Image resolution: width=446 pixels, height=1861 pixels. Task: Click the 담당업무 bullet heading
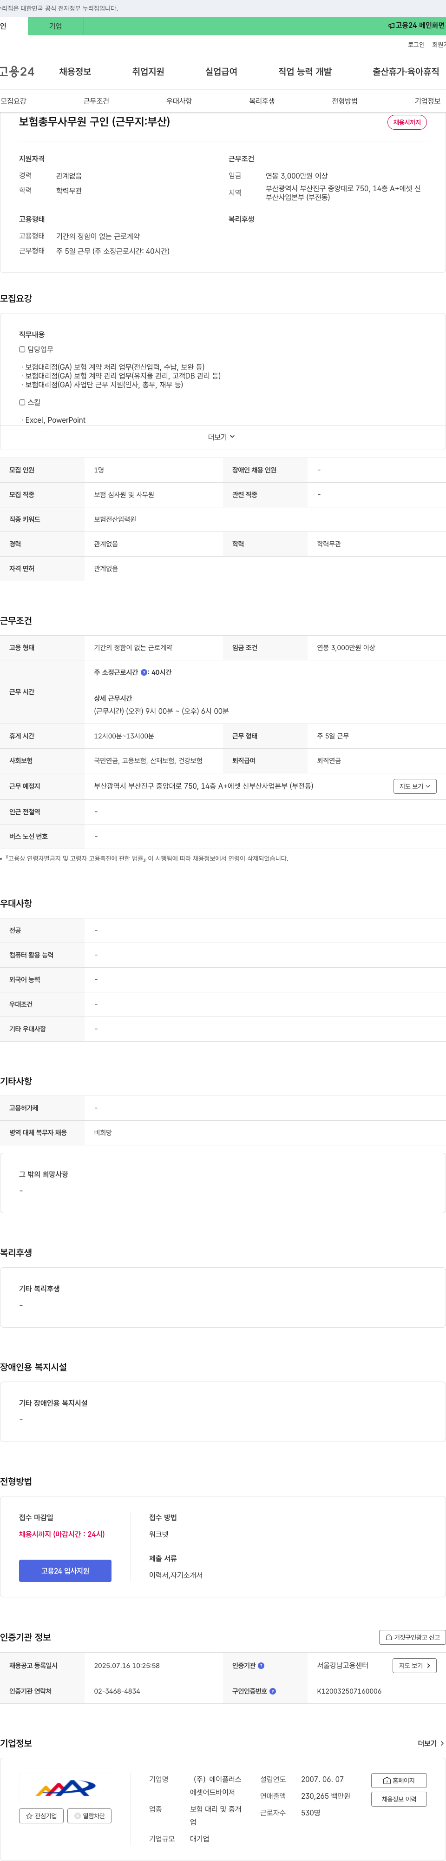36,350
